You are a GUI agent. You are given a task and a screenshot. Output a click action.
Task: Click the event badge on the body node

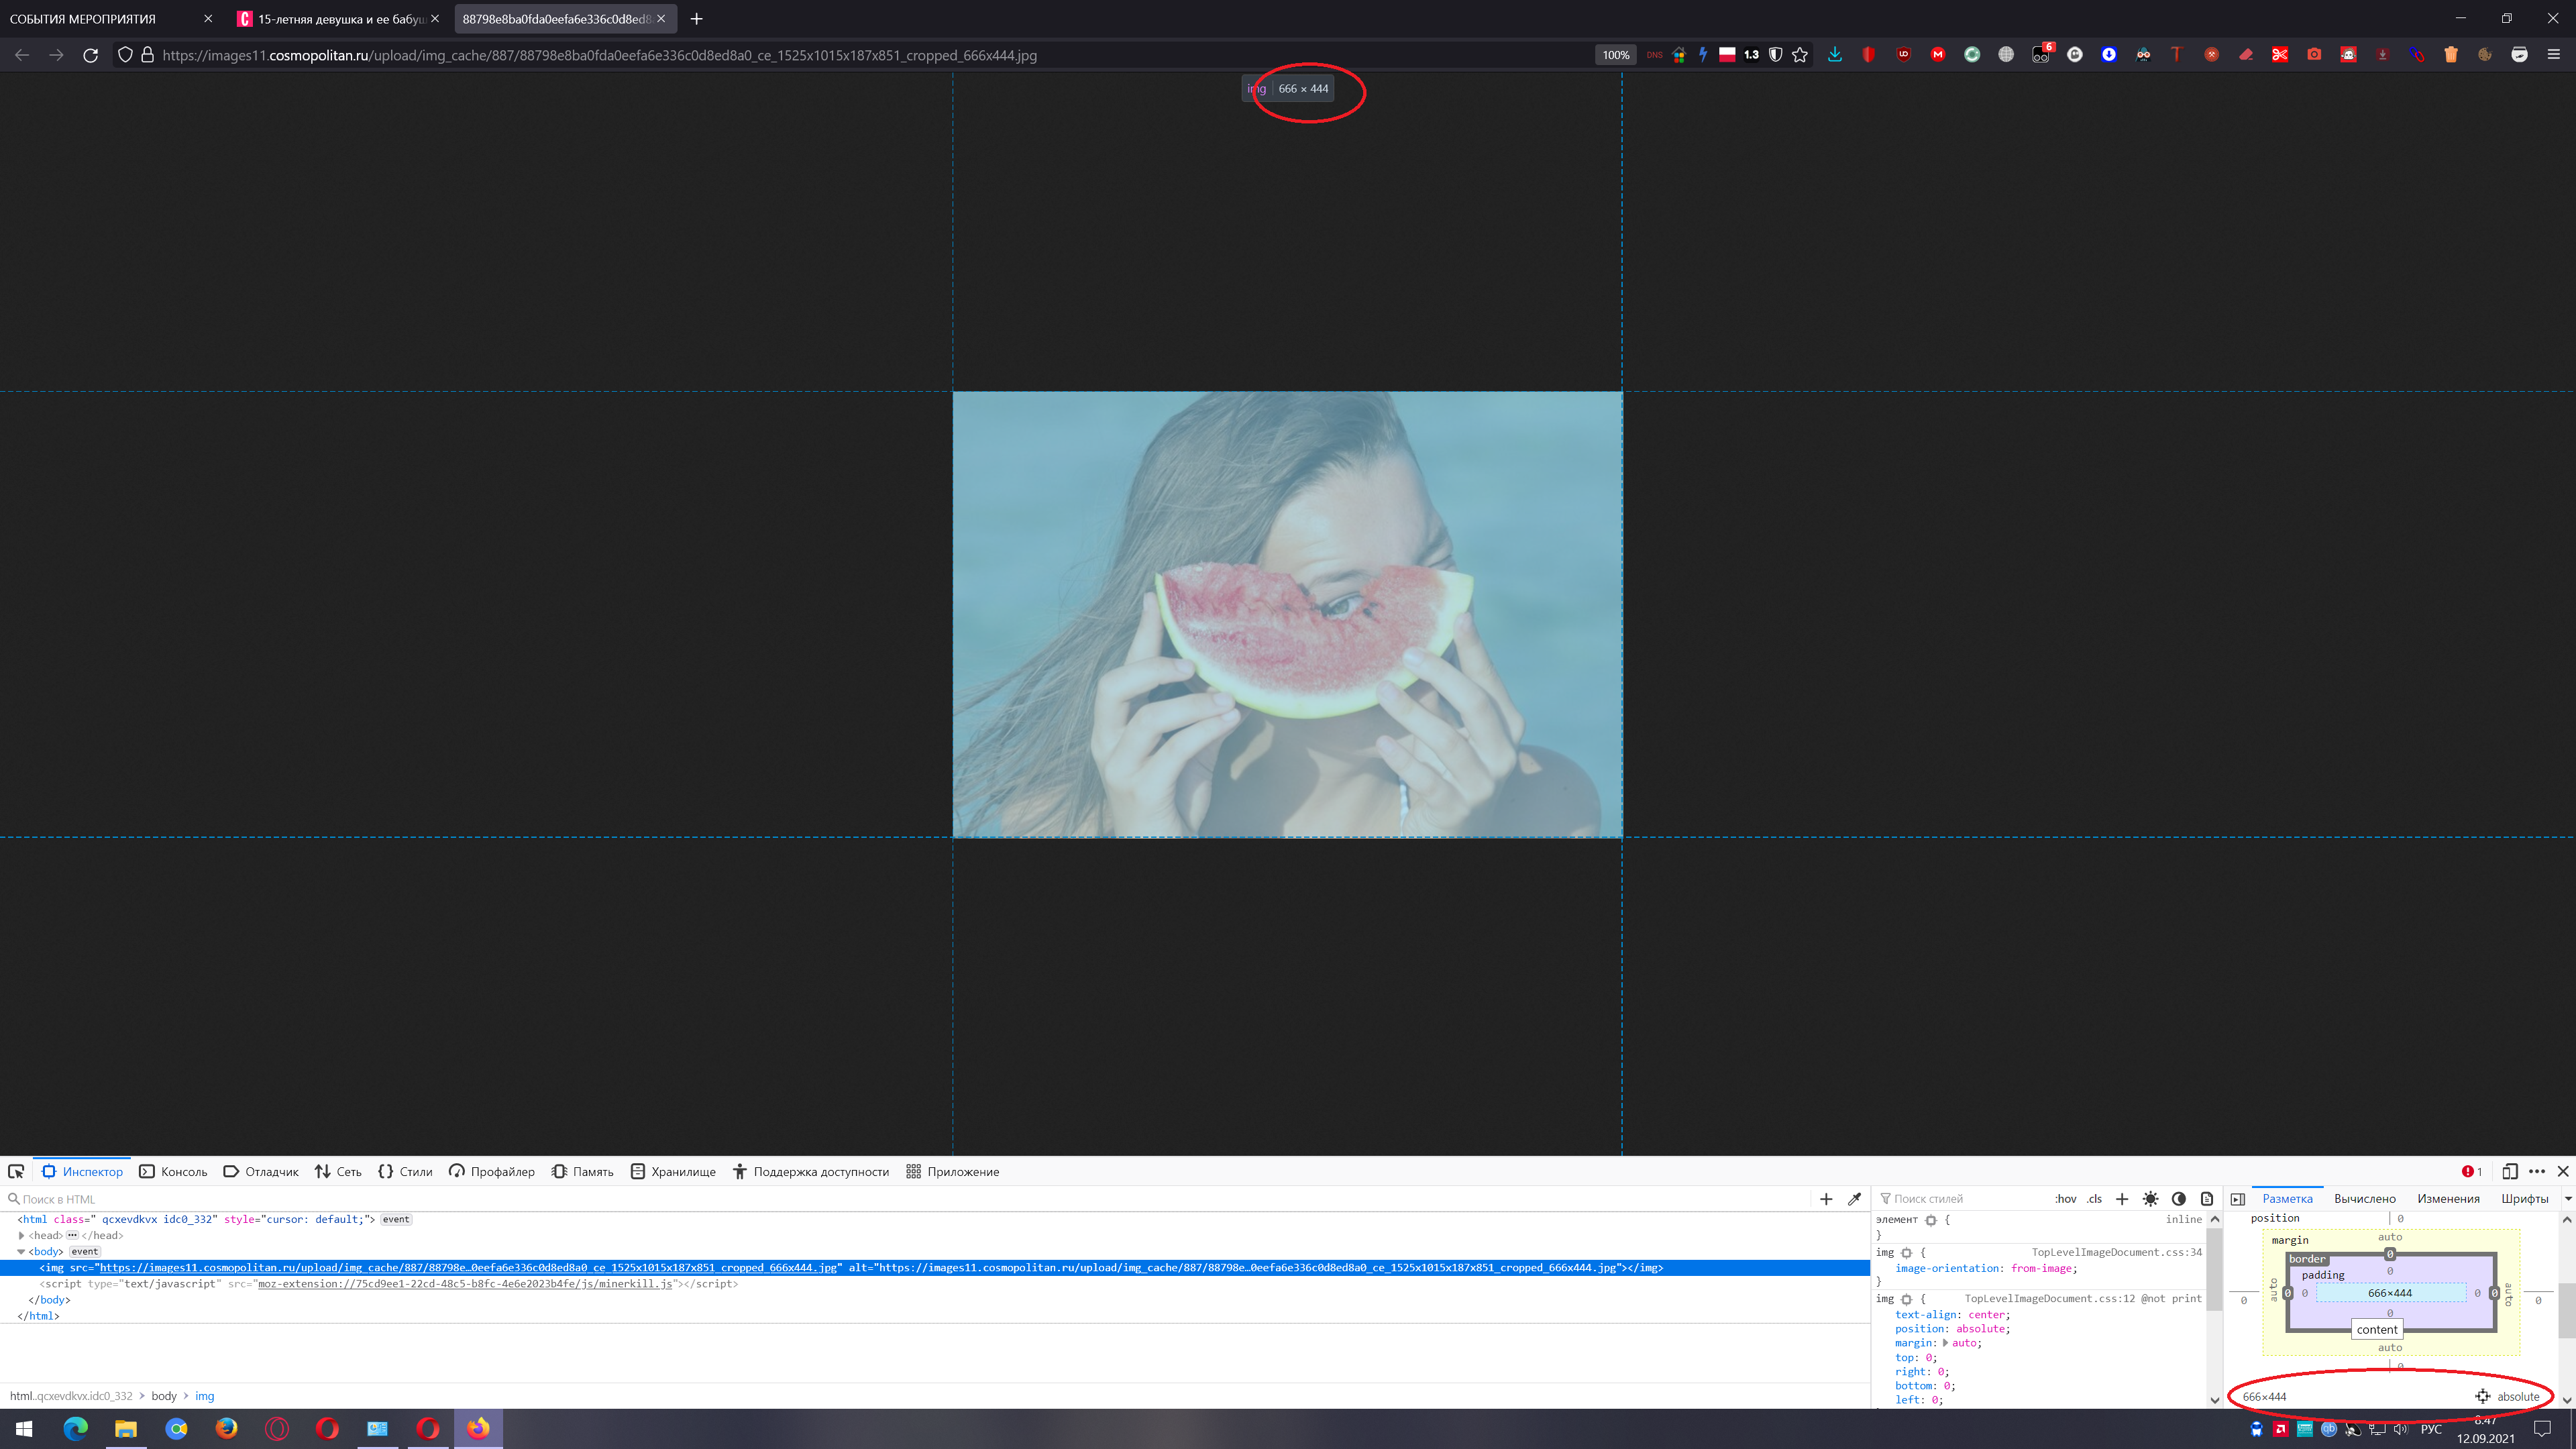85,1252
